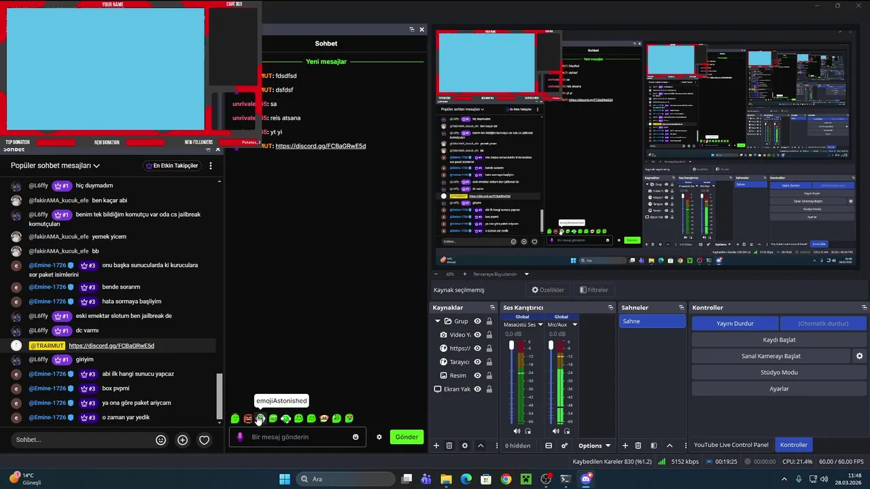The image size is (870, 489).
Task: Open smiley emoji selector in message field
Action: pyautogui.click(x=355, y=437)
